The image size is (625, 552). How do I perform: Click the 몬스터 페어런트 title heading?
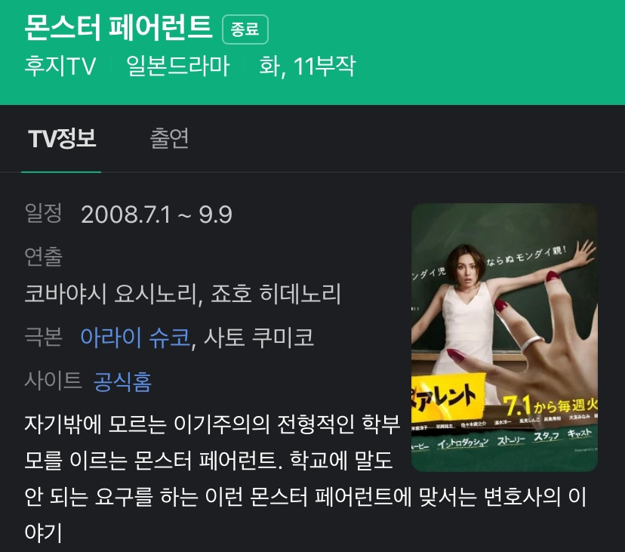point(118,27)
